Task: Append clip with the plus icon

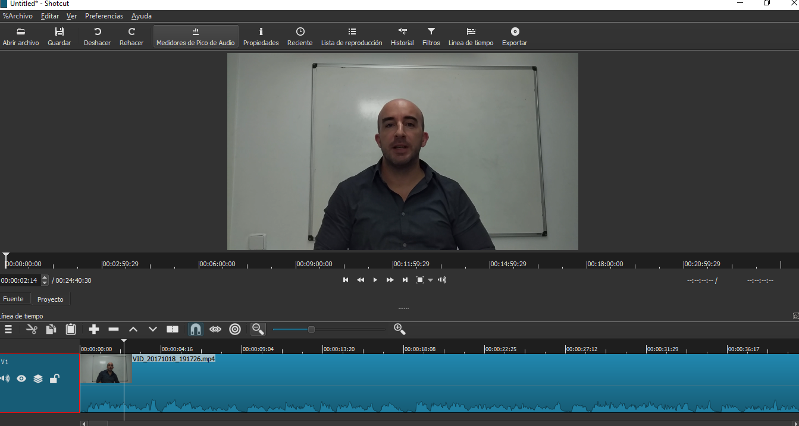Action: 93,329
